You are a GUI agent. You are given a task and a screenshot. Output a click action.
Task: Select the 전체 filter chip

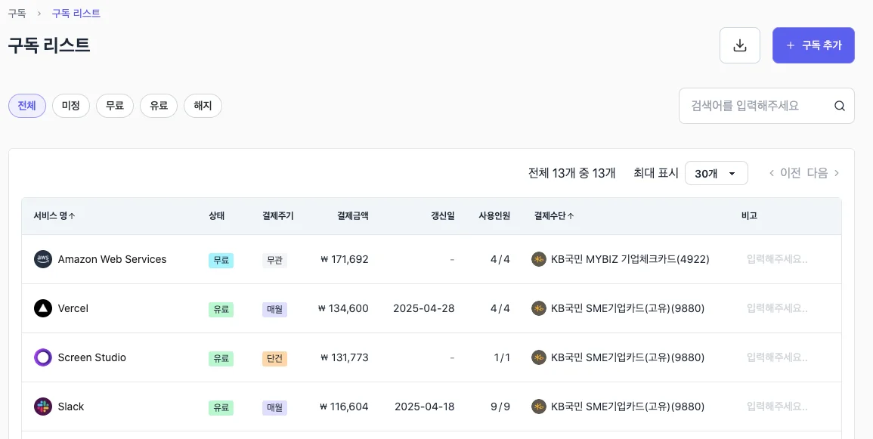pos(26,106)
